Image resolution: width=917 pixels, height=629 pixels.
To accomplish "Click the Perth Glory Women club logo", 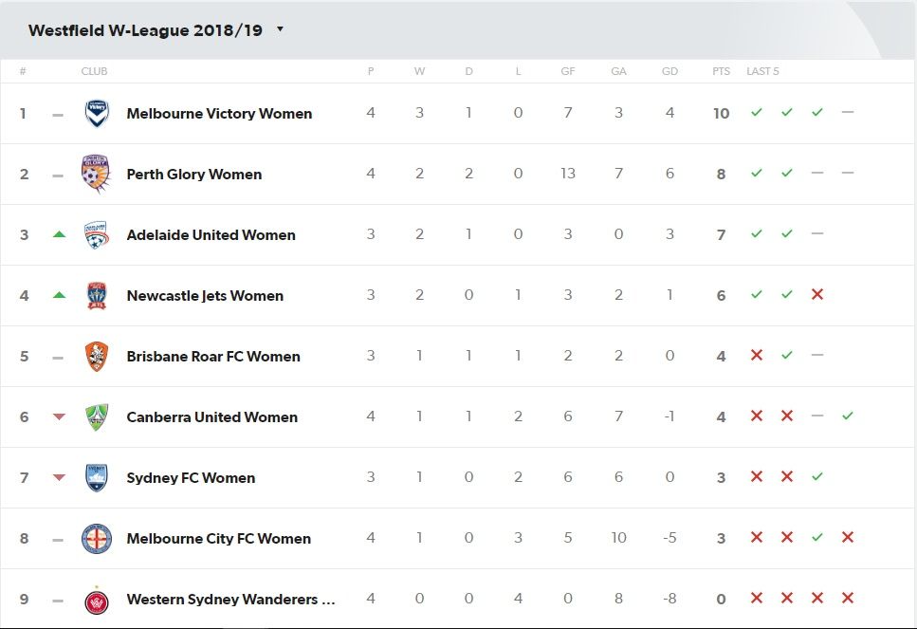I will (x=96, y=174).
